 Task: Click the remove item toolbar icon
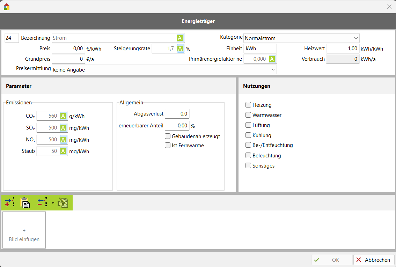(42, 202)
